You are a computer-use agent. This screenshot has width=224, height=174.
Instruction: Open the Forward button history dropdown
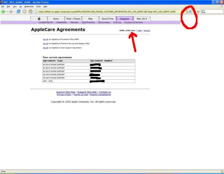tap(15, 12)
